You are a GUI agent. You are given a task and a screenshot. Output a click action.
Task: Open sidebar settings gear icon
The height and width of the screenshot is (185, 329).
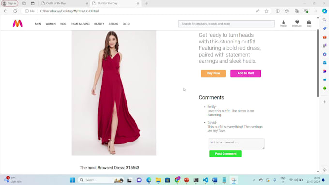coord(324,170)
